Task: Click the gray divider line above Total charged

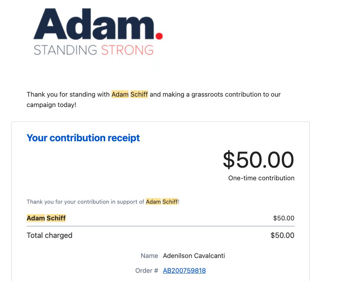Action: [x=161, y=226]
